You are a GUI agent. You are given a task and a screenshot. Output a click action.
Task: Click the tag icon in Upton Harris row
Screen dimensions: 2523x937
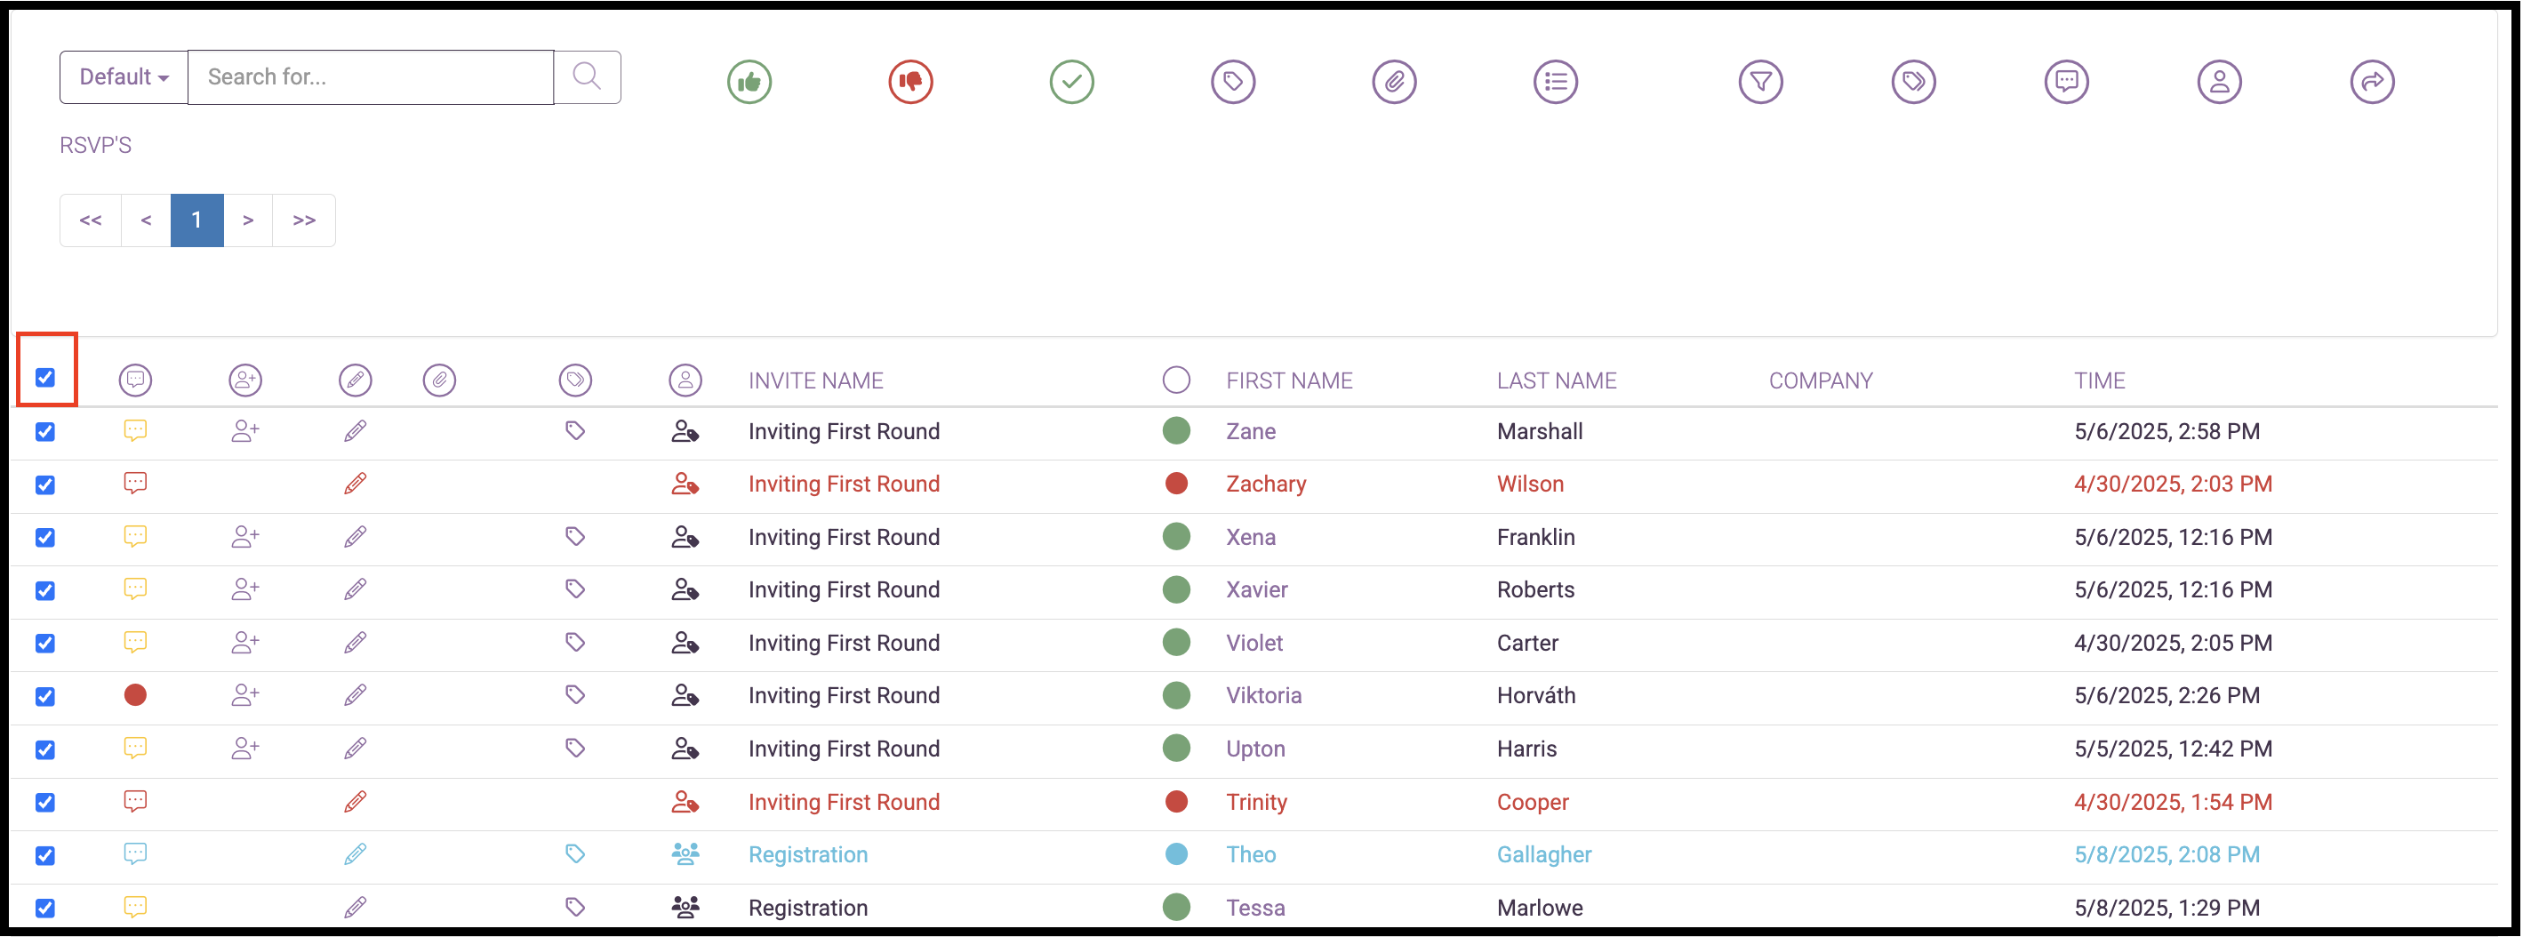(x=576, y=748)
